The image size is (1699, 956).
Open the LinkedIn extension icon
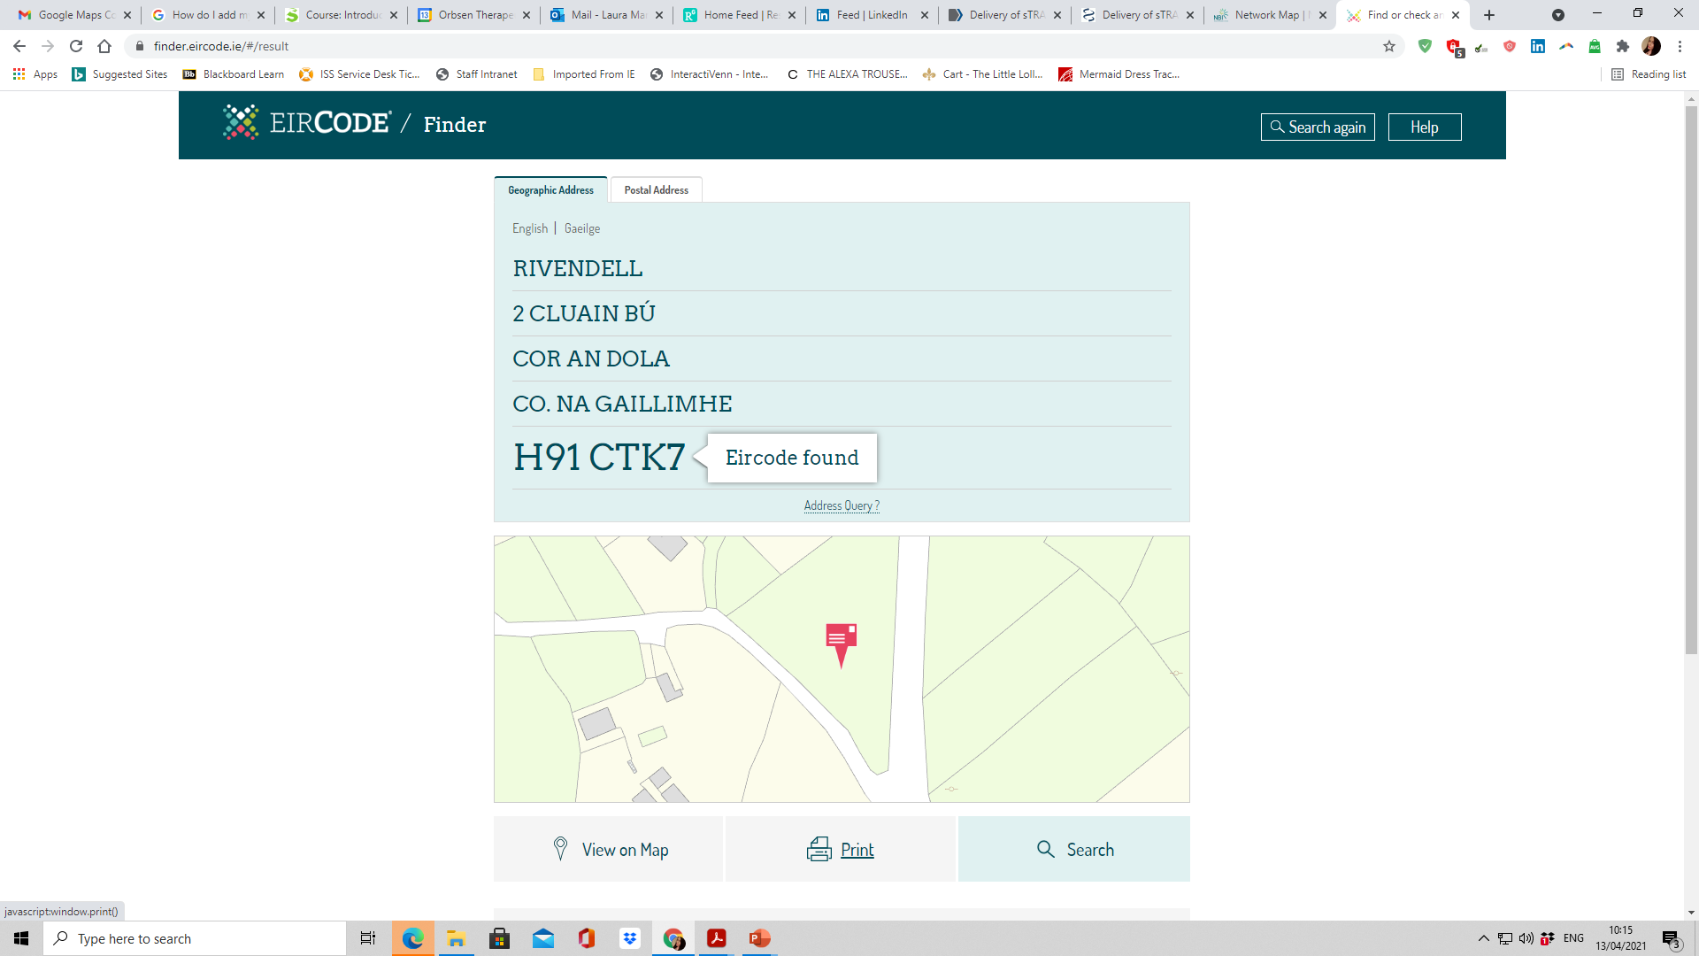point(1538,46)
